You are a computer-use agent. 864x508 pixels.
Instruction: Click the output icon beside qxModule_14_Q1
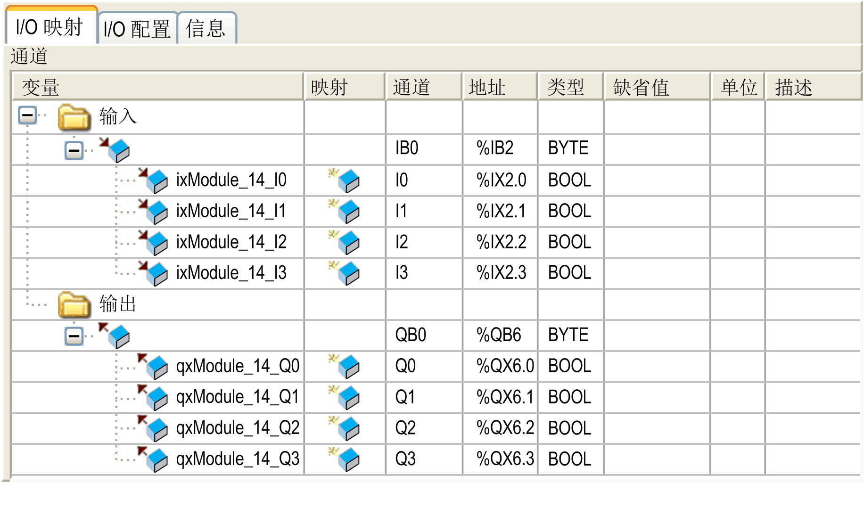pyautogui.click(x=154, y=397)
